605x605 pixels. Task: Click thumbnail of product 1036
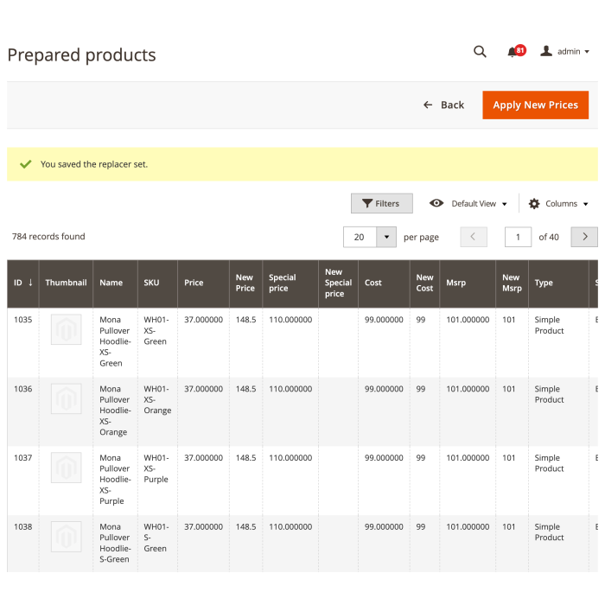pyautogui.click(x=67, y=398)
